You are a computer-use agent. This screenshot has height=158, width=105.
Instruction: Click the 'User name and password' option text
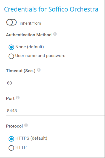[x=40, y=56]
